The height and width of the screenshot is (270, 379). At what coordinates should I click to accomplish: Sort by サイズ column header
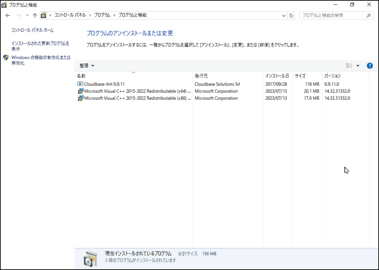(x=307, y=76)
